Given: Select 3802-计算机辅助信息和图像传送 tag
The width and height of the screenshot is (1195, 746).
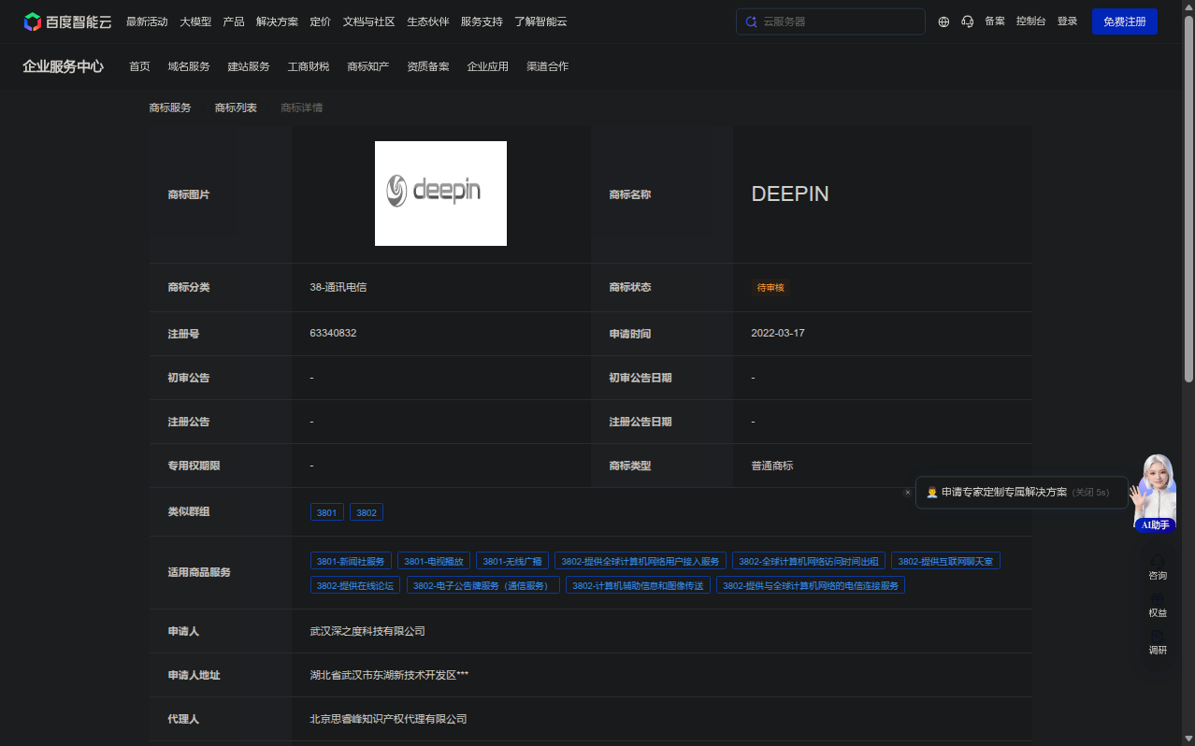Looking at the screenshot, I should pyautogui.click(x=638, y=585).
